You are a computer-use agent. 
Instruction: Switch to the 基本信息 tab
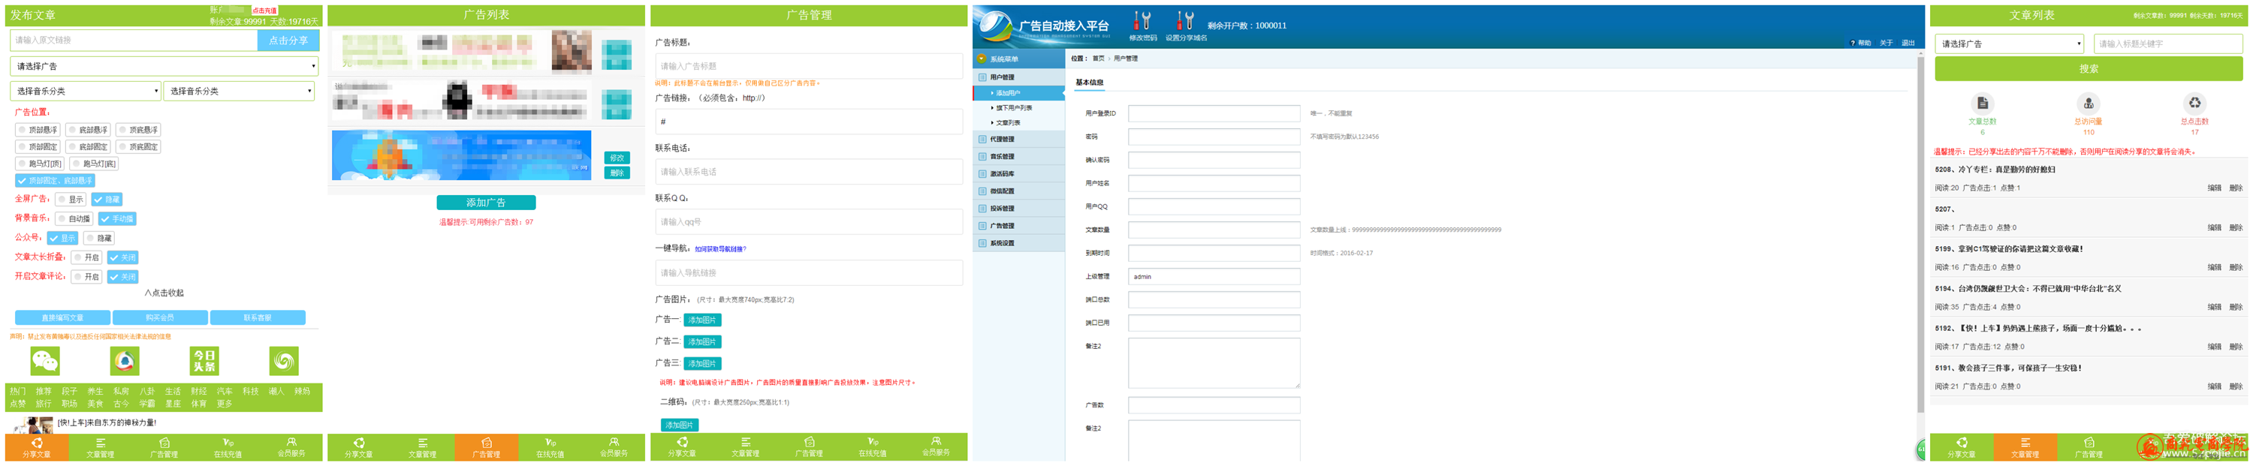pyautogui.click(x=1089, y=83)
